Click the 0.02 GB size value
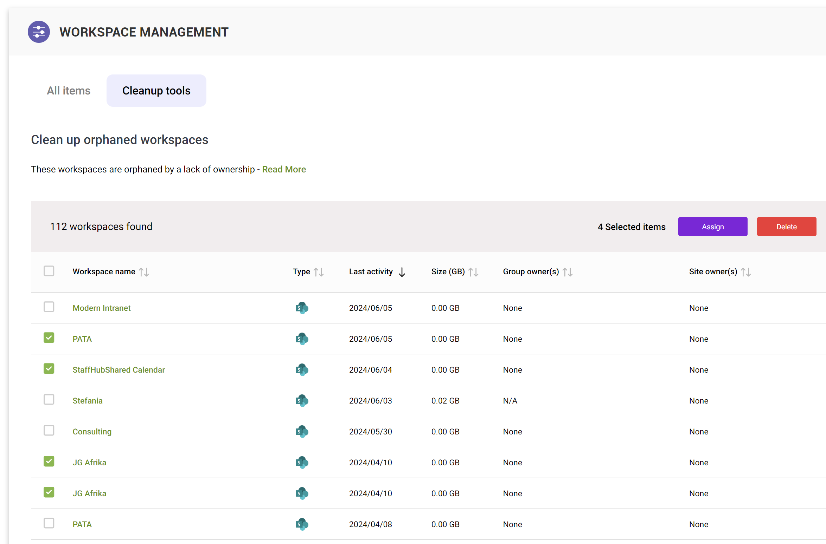826x544 pixels. coord(446,401)
